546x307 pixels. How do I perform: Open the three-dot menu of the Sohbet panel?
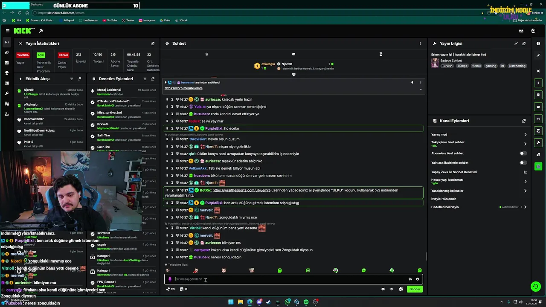[x=420, y=43]
